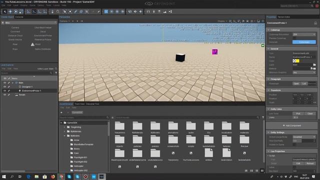Viewport: 320px width, 180px height.
Task: Click the magnifier icon in the top toolbar
Action: pyautogui.click(x=58, y=11)
